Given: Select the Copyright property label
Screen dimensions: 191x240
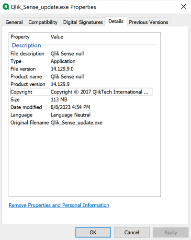Looking at the screenshot, I should (22, 92).
